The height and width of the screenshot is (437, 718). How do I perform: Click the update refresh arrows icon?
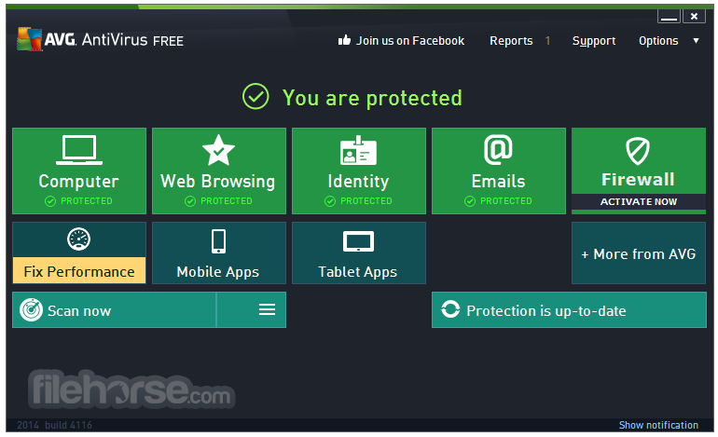[450, 310]
